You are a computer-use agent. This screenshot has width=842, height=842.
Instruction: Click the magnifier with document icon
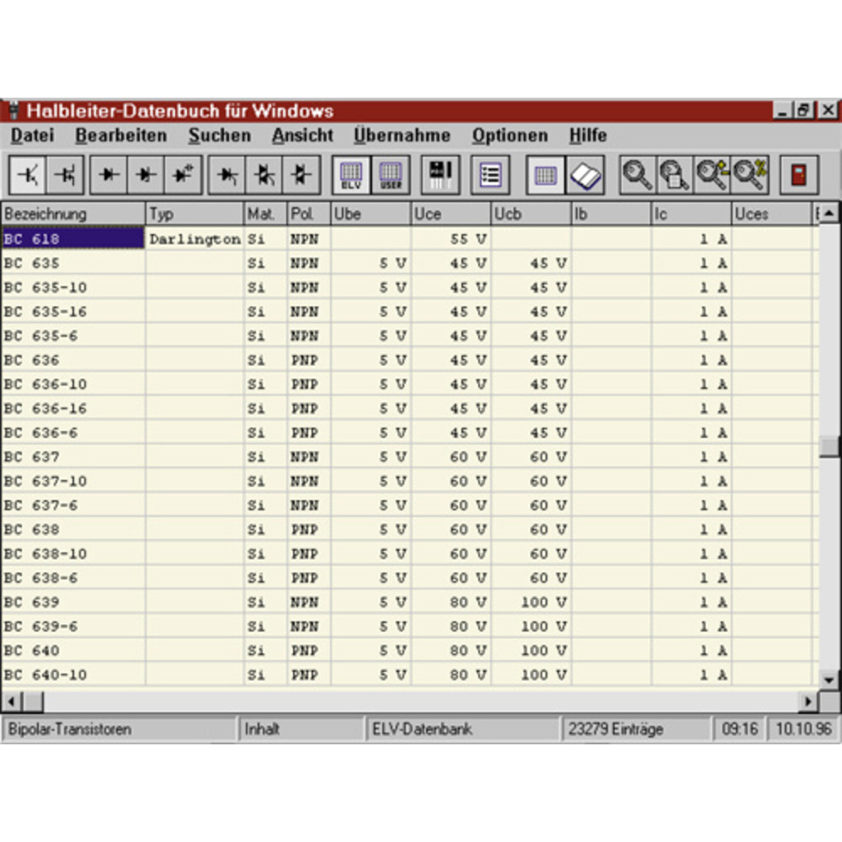675,174
